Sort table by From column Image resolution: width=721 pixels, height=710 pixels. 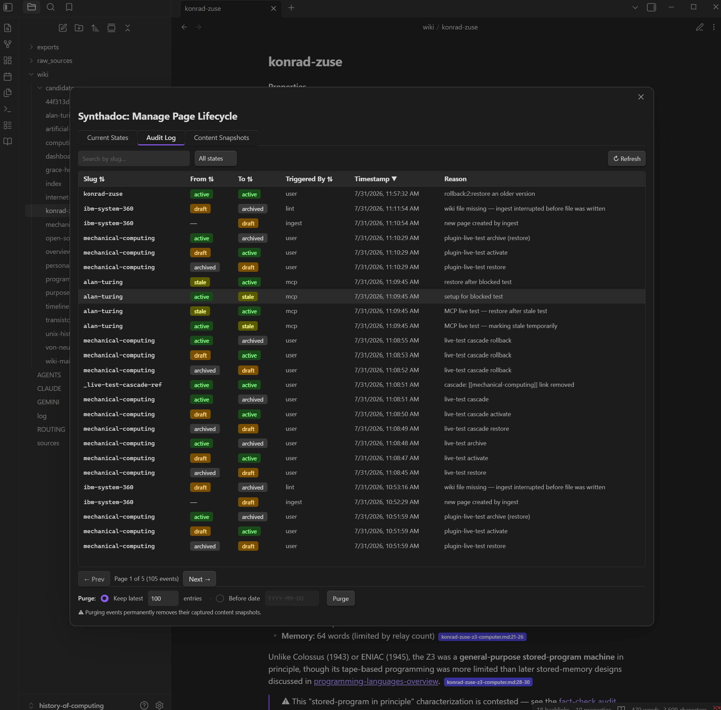tap(202, 179)
